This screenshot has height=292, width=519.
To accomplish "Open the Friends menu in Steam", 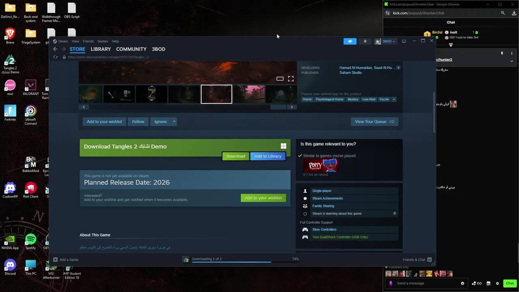I will click(88, 41).
